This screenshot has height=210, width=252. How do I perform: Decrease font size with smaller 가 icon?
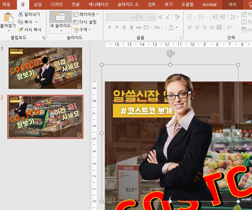tap(167, 17)
